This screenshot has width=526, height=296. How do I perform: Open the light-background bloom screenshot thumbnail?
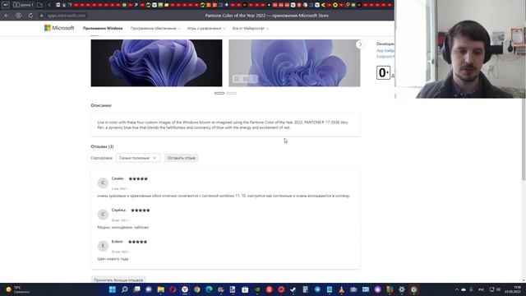coord(294,62)
